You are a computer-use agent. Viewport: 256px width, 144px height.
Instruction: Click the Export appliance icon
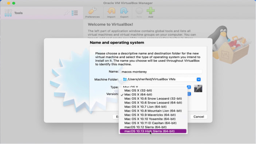(x=124, y=13)
